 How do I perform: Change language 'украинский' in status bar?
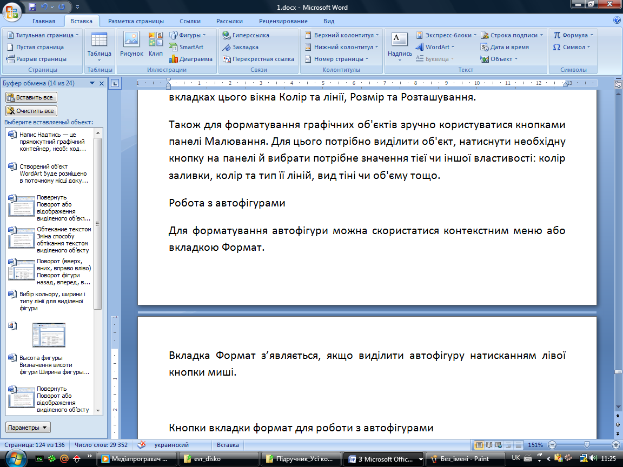(x=171, y=445)
